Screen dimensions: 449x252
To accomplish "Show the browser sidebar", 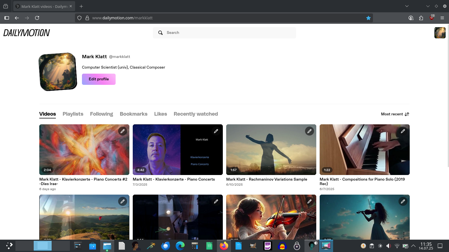I will (x=7, y=18).
